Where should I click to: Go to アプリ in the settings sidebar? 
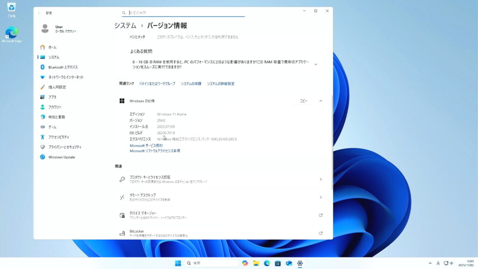(x=52, y=97)
